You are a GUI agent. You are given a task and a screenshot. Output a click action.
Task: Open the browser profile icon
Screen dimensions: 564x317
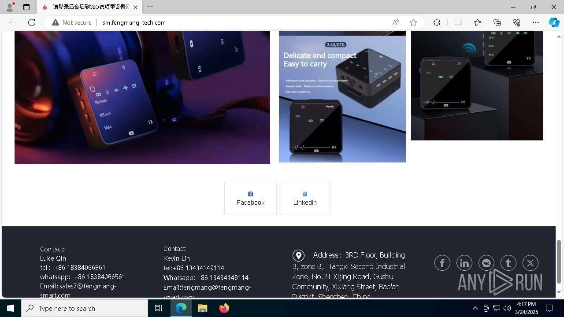pyautogui.click(x=10, y=7)
